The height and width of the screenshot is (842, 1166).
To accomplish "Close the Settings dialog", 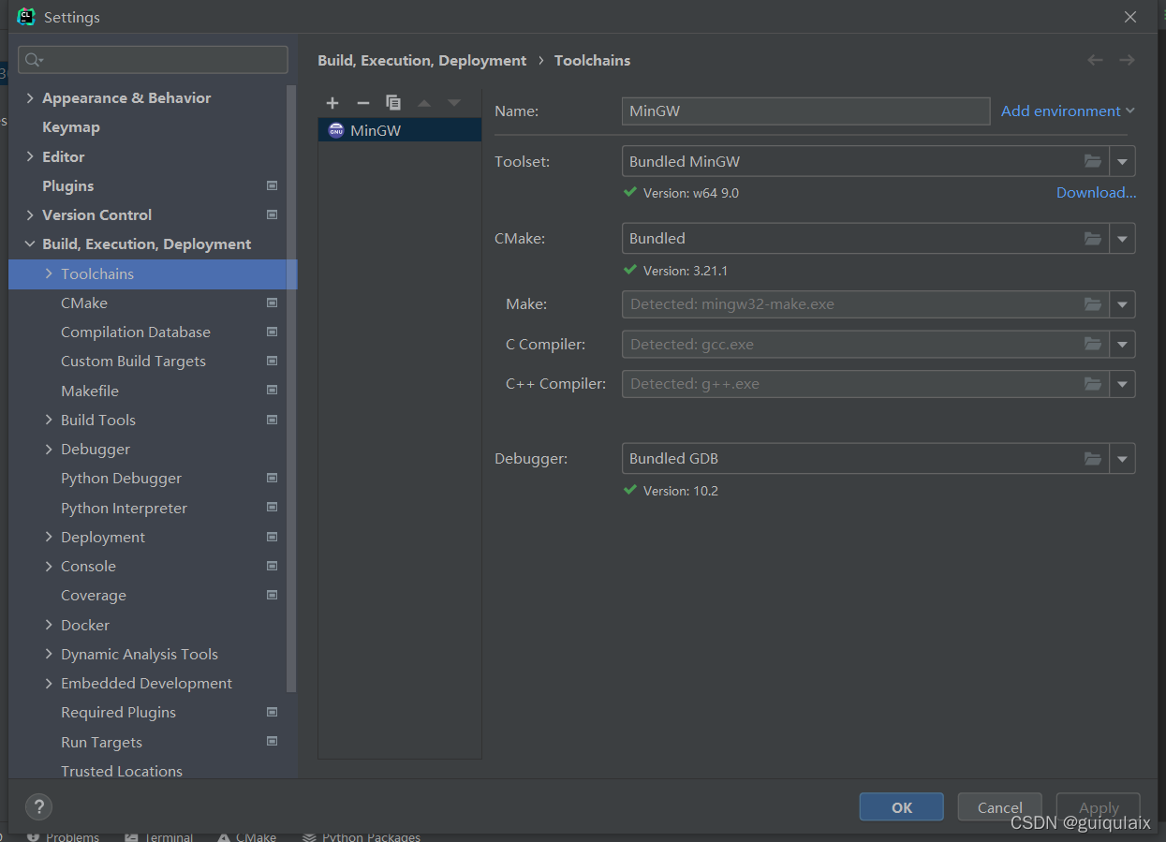I will point(1130,17).
